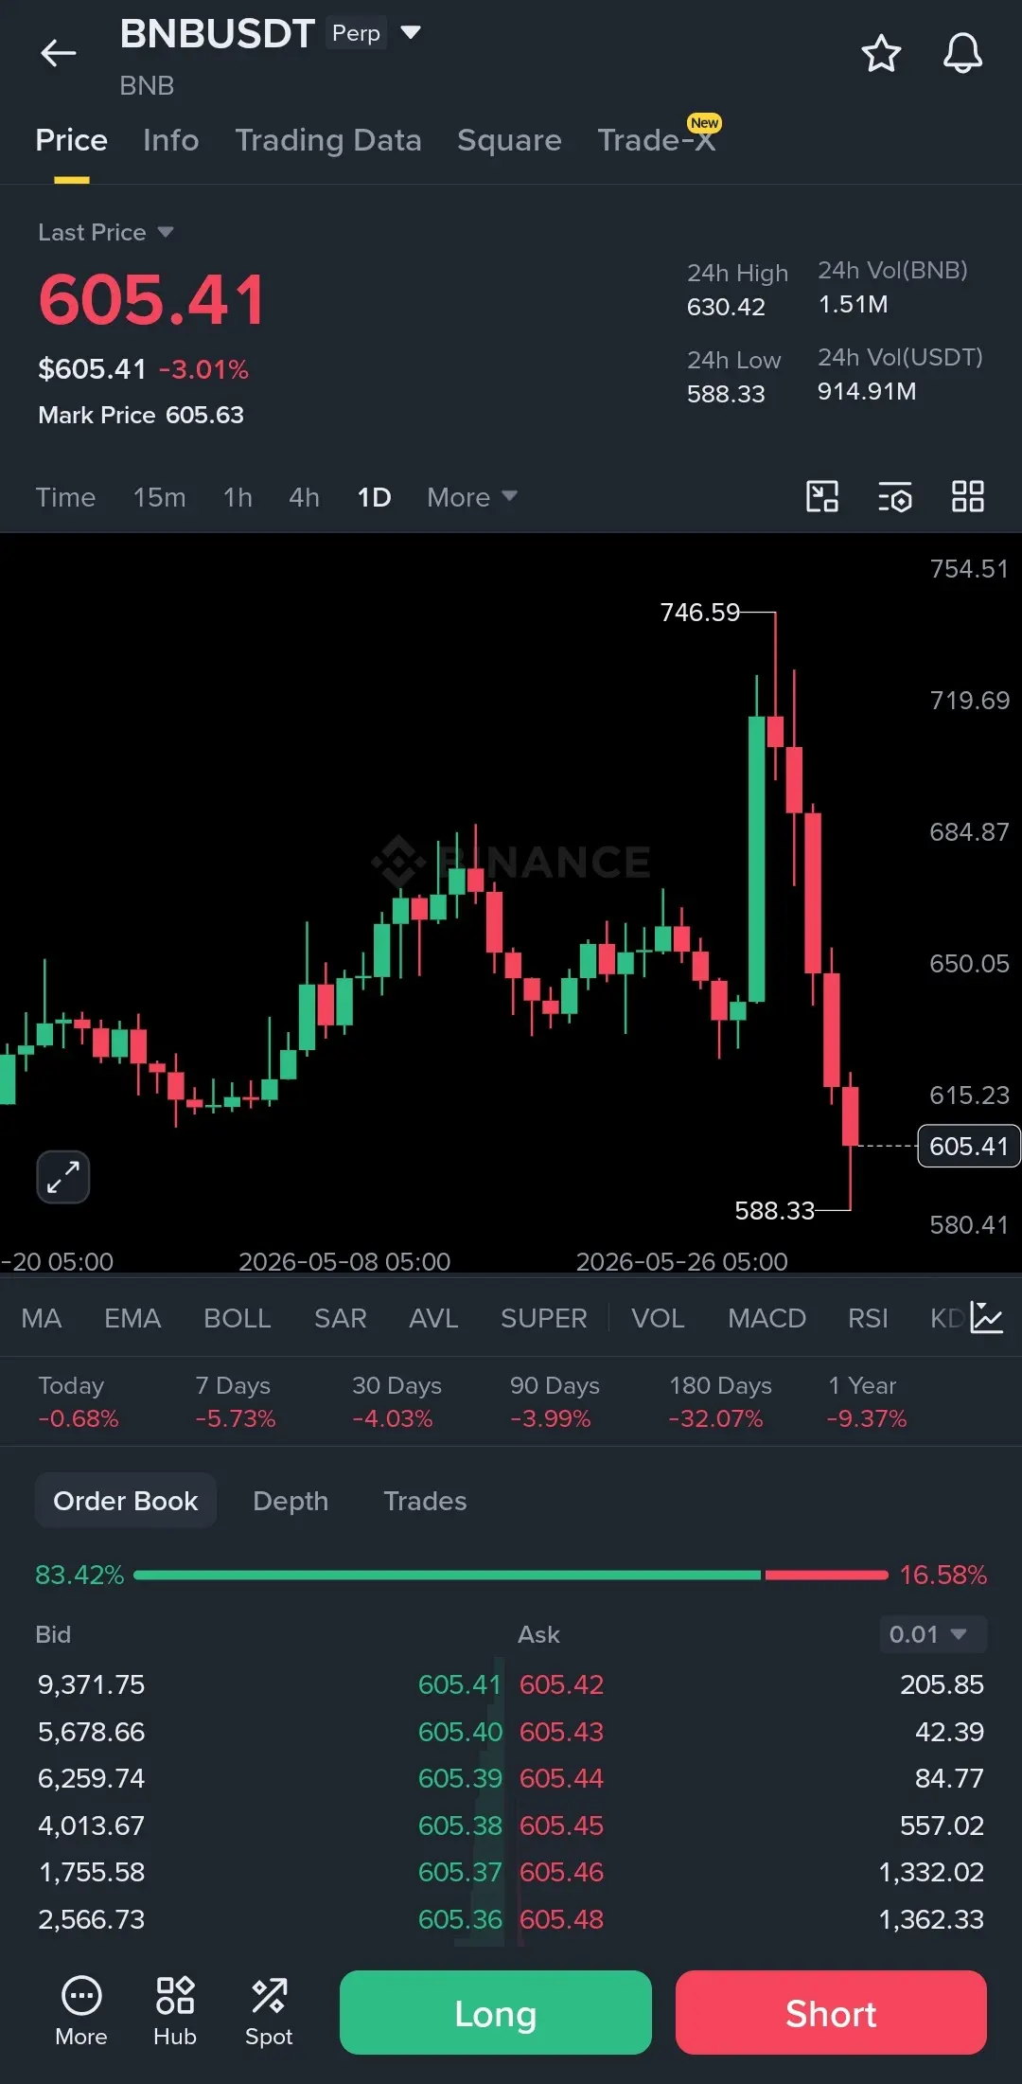Expand the More timeframes dropdown
1022x2084 pixels.
pos(471,497)
